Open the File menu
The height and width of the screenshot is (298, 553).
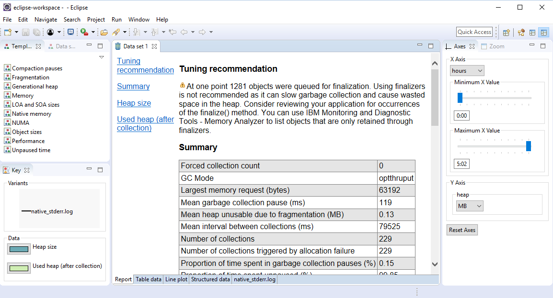click(x=7, y=20)
